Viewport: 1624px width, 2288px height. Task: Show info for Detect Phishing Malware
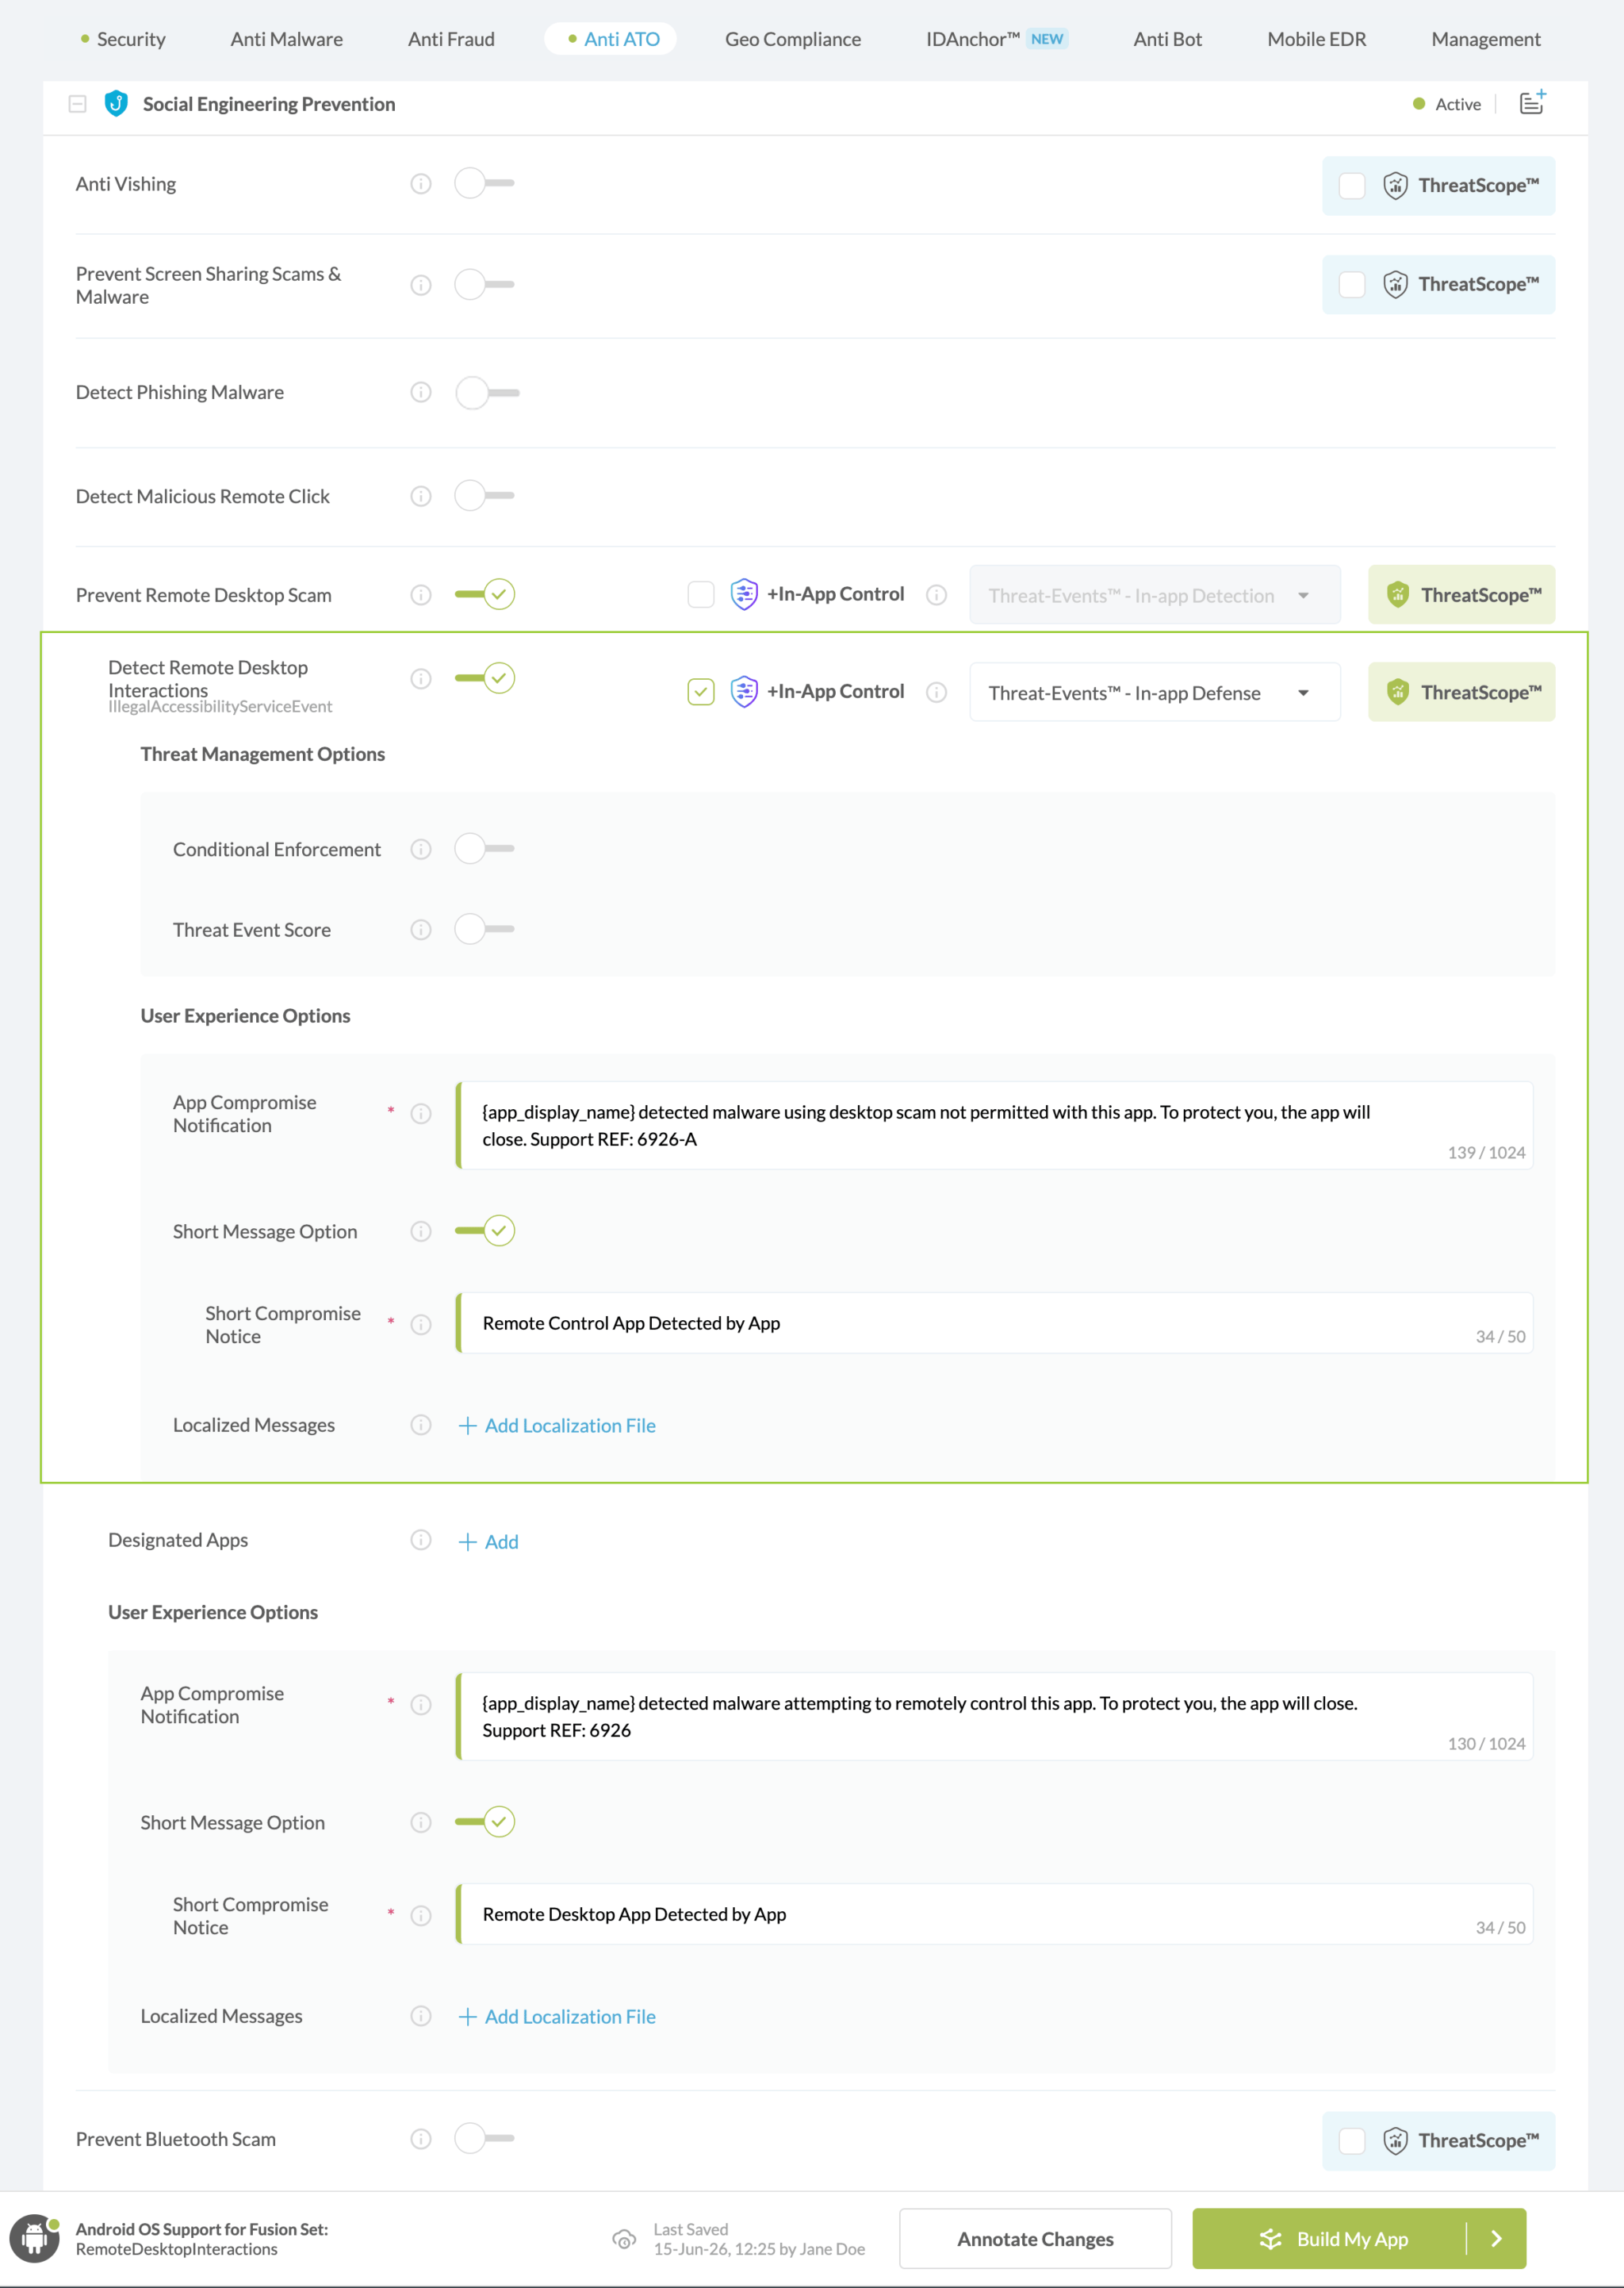pyautogui.click(x=421, y=392)
